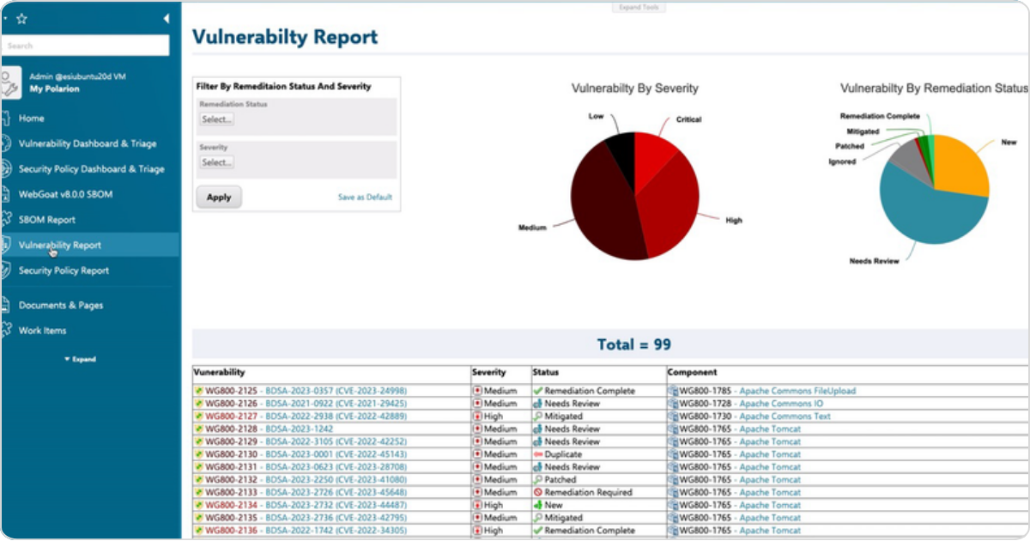Open Security Policy Report page
The height and width of the screenshot is (541, 1030).
point(64,270)
